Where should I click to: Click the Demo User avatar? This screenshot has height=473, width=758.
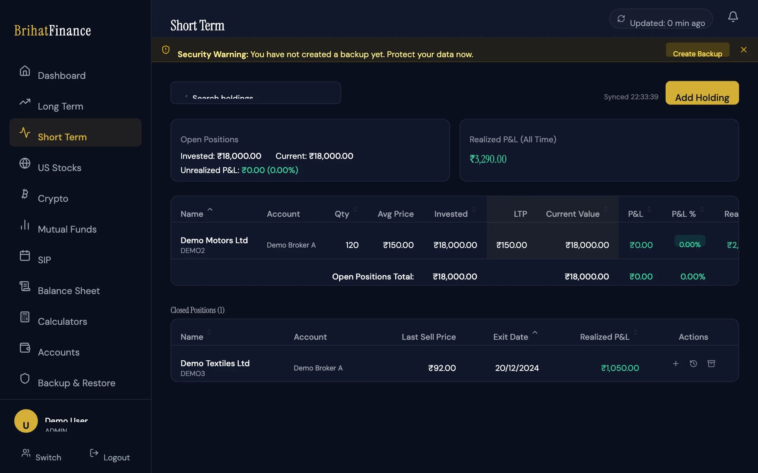click(x=26, y=421)
